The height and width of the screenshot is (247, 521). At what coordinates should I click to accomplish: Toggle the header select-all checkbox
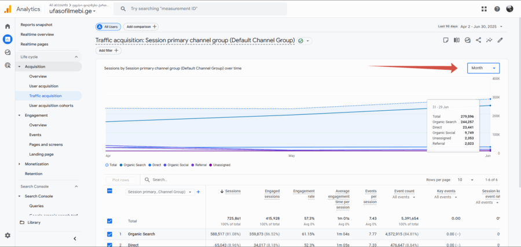[109, 190]
